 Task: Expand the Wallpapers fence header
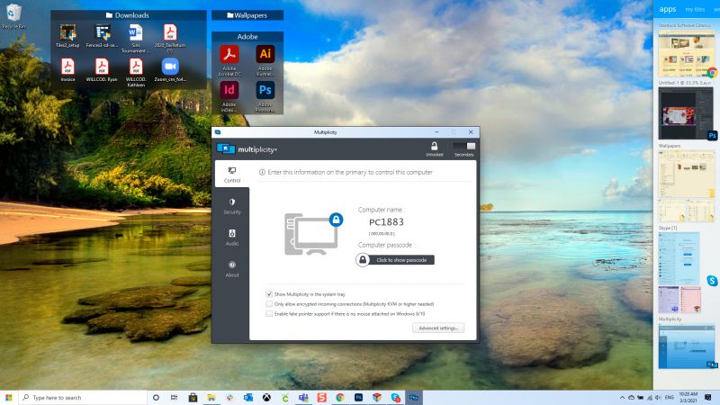pyautogui.click(x=247, y=15)
